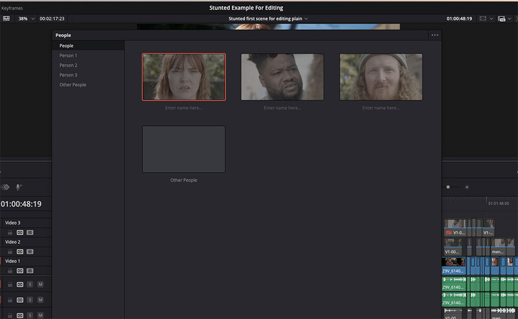Viewport: 518px width, 319px height.
Task: Toggle auto select on first audio track
Action: [20, 284]
